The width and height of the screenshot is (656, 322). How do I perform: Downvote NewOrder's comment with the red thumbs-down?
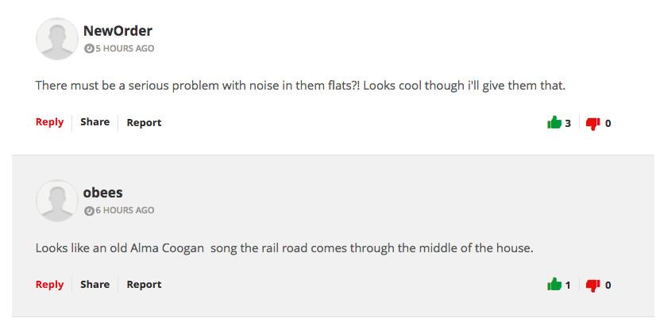tap(592, 123)
